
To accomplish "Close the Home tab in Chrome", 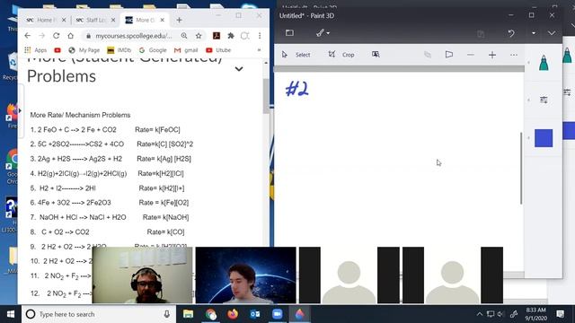I will pos(64,20).
